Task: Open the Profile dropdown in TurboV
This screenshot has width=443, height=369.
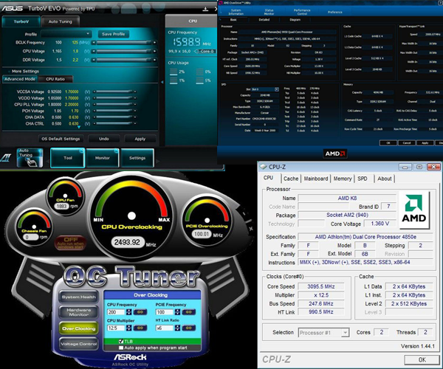Action: [67, 34]
